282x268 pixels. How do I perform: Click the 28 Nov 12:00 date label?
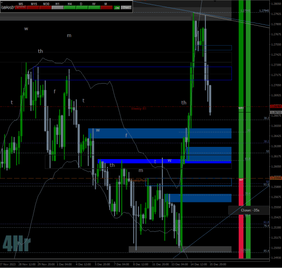point(27,264)
